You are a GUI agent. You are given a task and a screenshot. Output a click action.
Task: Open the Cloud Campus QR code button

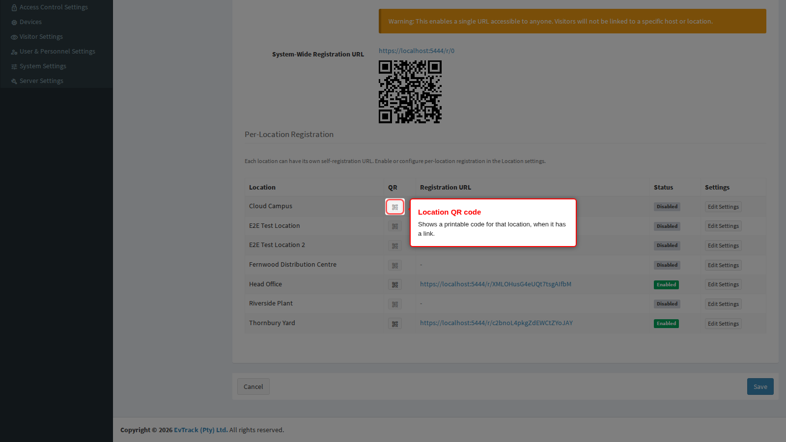pos(395,207)
